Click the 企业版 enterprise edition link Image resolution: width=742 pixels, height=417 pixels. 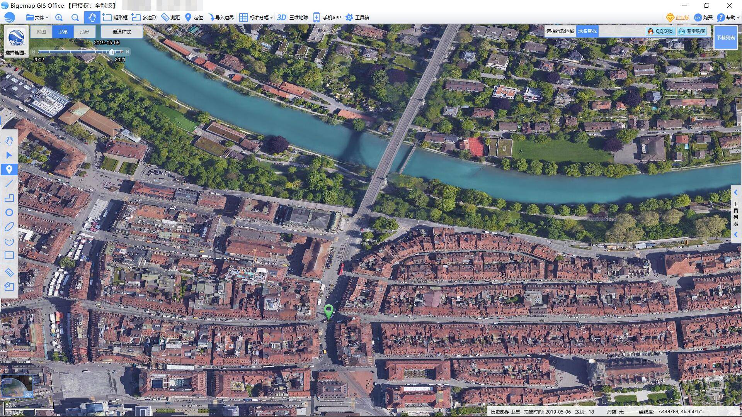[x=678, y=17]
